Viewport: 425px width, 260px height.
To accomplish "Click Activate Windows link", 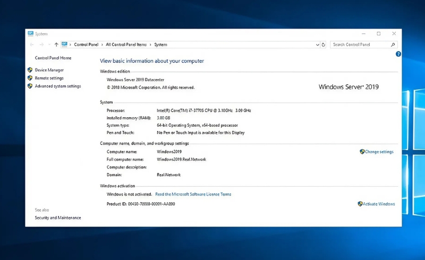I will click(379, 204).
